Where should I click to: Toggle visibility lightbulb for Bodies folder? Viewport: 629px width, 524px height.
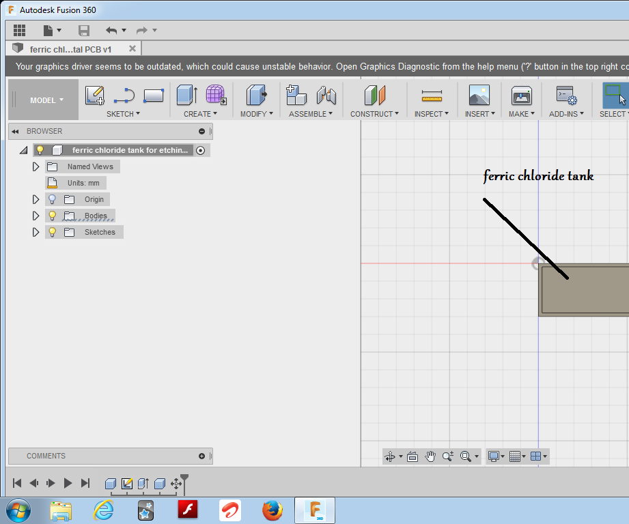point(52,216)
